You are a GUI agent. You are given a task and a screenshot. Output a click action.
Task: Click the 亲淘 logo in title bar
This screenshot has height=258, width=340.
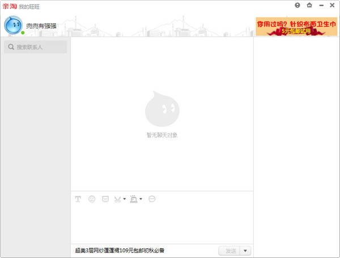pos(9,6)
